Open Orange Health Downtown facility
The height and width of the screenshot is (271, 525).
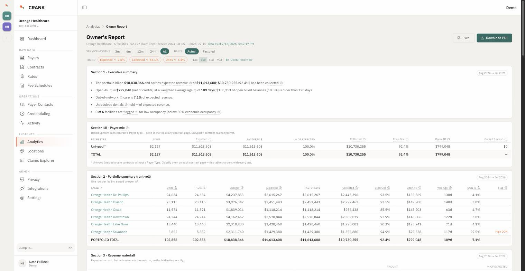click(110, 217)
